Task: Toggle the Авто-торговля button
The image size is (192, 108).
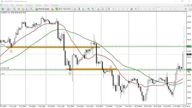Action: [63, 9]
